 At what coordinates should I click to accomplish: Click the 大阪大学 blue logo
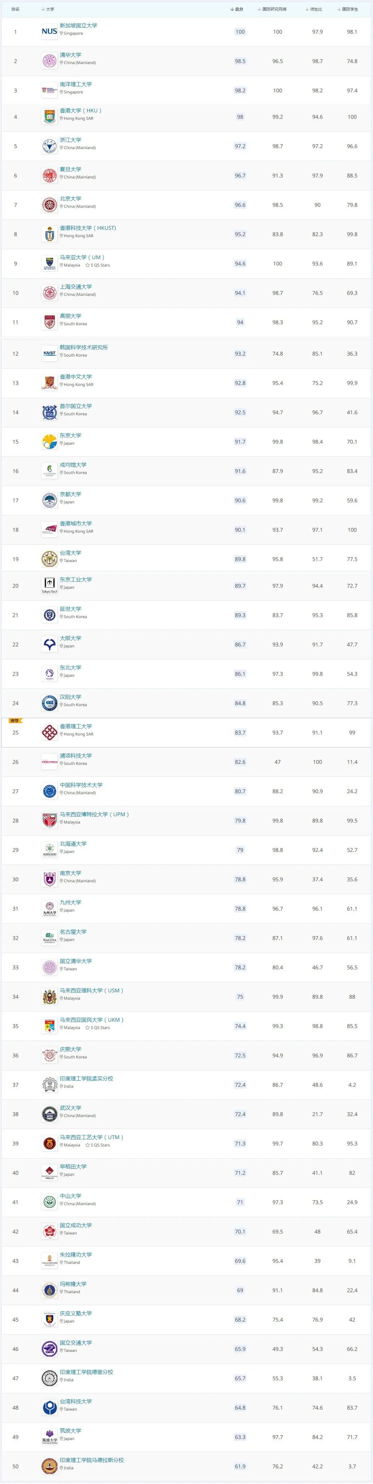coord(49,644)
